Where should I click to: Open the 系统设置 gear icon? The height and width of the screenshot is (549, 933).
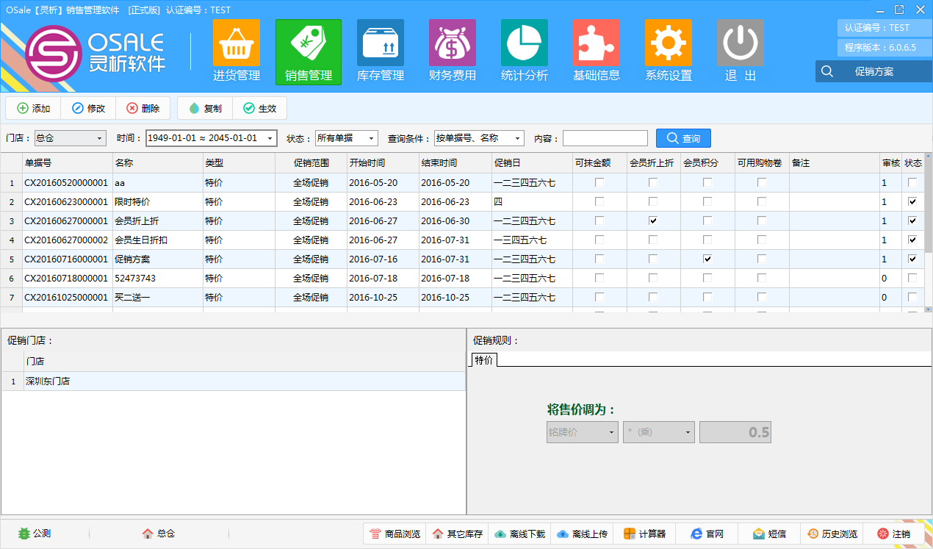669,43
